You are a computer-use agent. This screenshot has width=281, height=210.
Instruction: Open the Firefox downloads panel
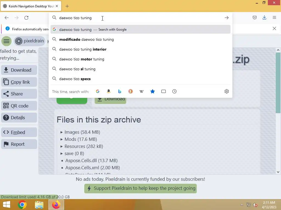264,17
